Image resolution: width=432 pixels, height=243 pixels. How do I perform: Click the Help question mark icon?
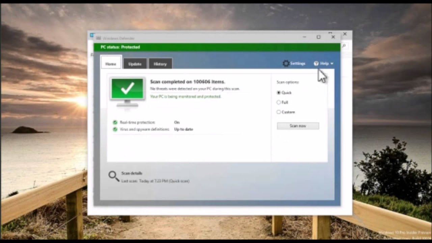click(316, 63)
